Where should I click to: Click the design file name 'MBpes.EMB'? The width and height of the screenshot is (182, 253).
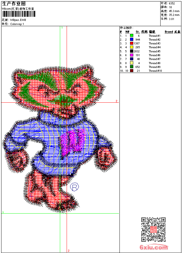point(18,20)
